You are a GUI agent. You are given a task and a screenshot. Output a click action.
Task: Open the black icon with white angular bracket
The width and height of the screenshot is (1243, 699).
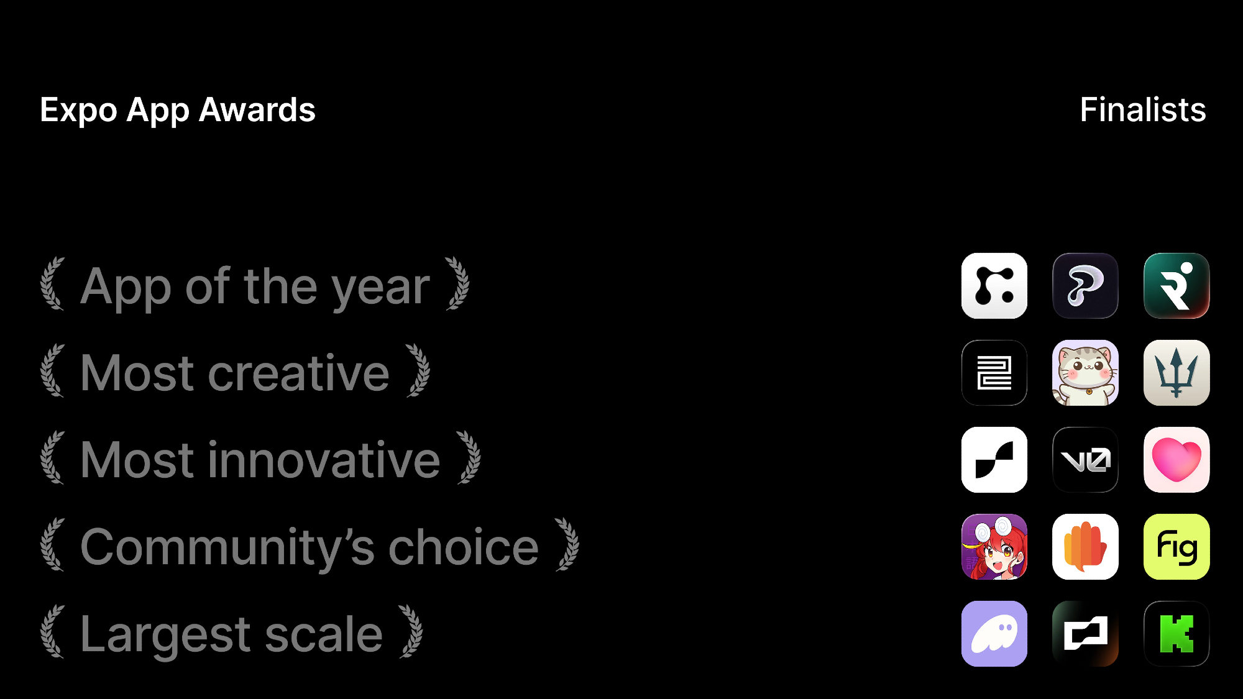[1085, 634]
